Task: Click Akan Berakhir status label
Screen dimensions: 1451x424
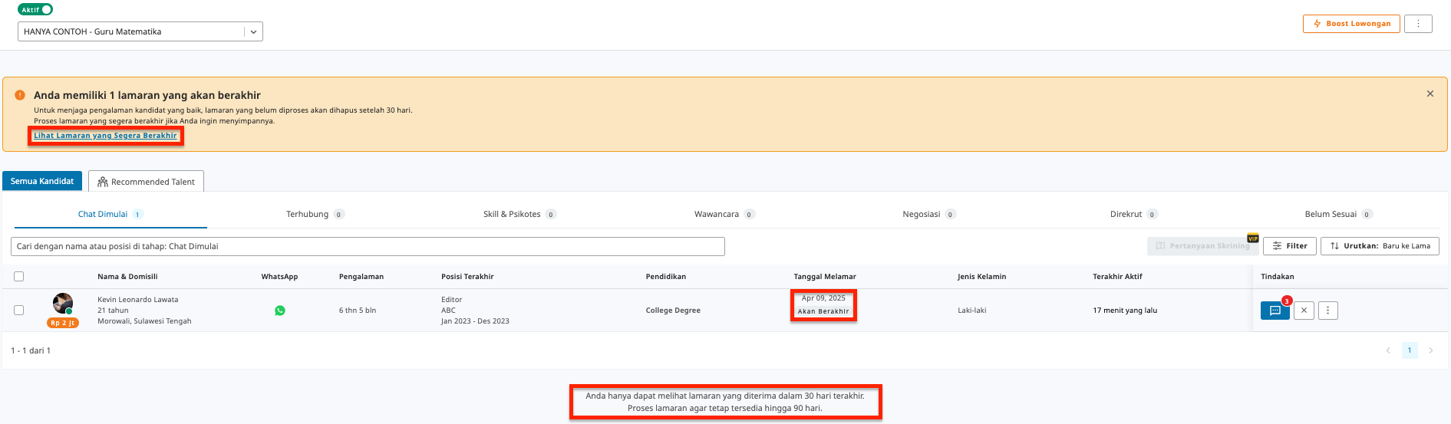Action: point(823,311)
